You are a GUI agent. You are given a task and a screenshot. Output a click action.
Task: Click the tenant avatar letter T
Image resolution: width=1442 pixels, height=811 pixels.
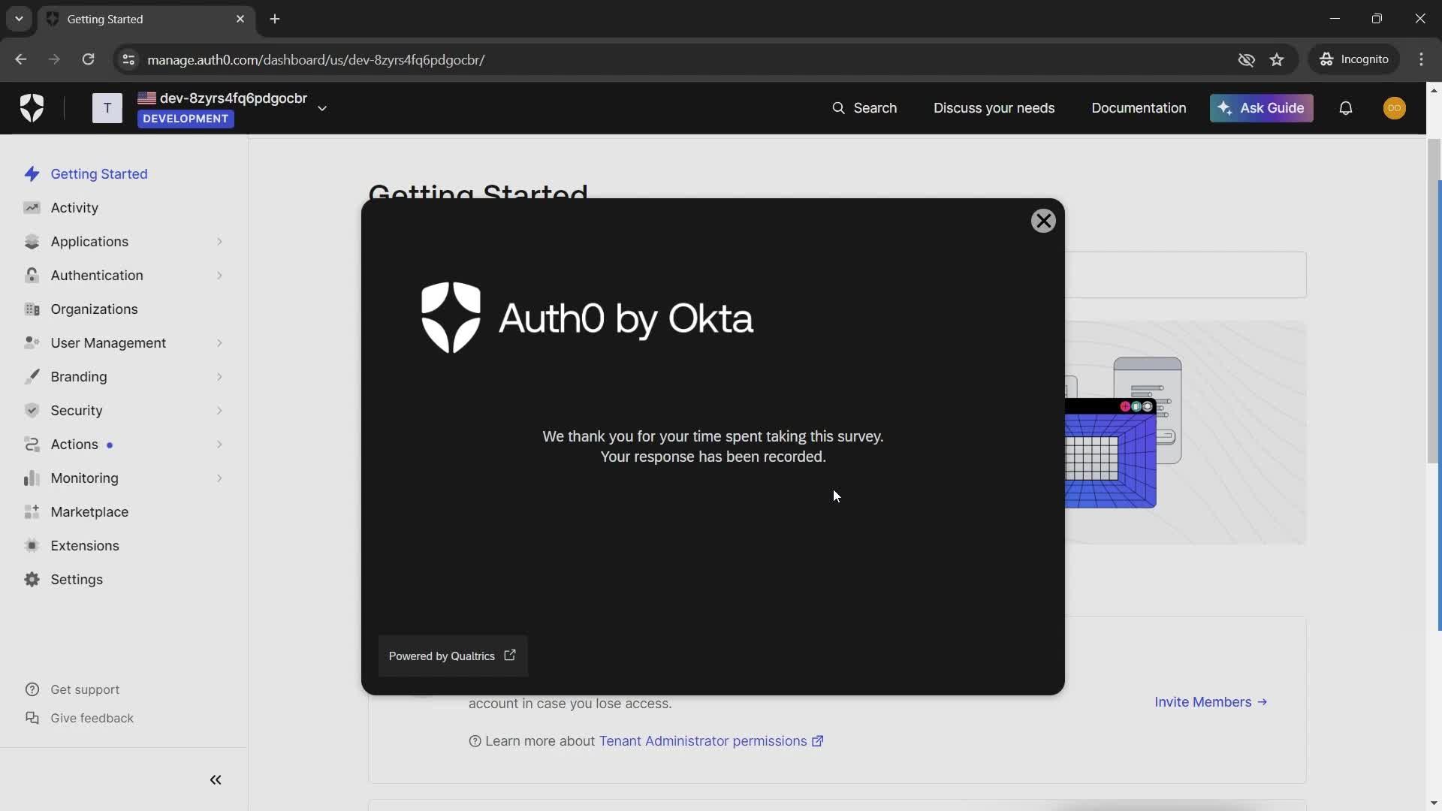(107, 108)
